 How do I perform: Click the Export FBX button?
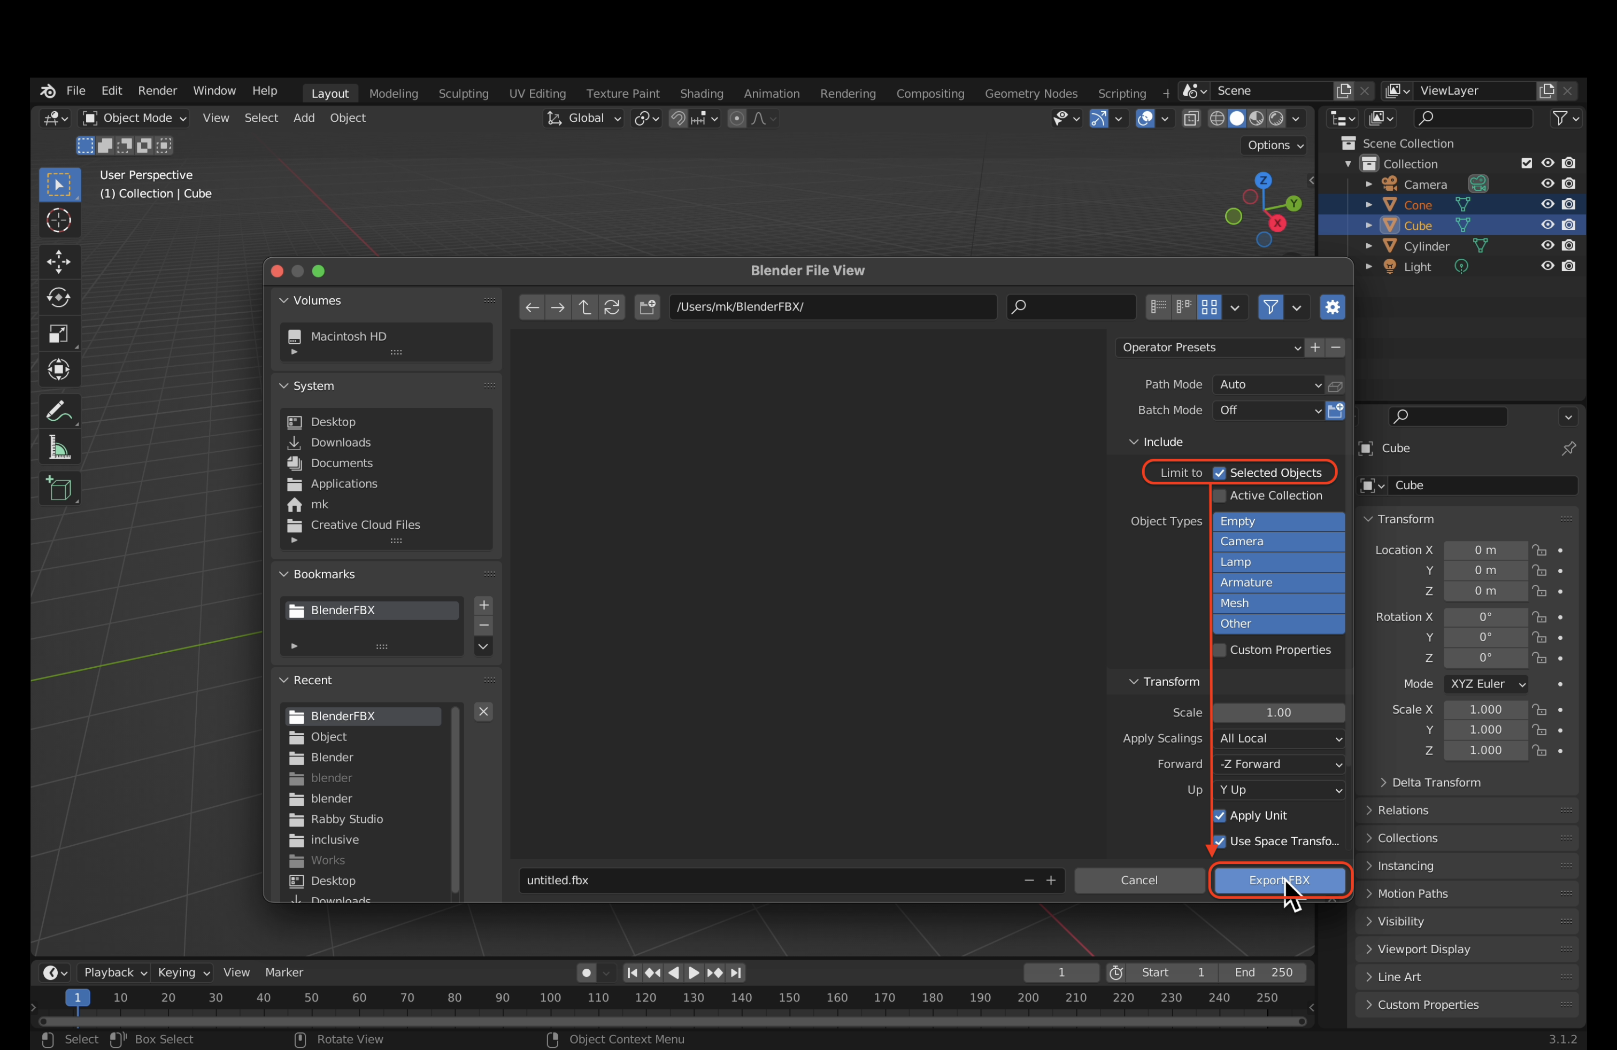(1279, 881)
